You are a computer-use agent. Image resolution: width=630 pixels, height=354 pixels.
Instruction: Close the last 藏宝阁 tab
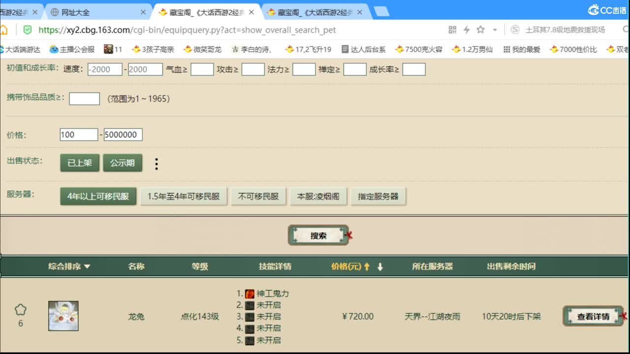(x=359, y=12)
